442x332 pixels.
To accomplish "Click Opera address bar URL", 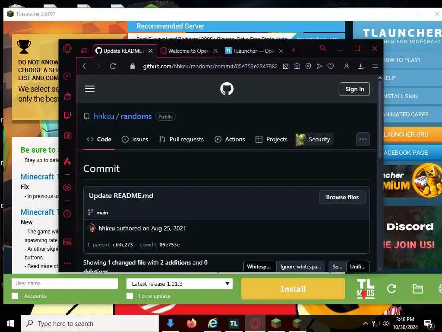I will pos(210,66).
